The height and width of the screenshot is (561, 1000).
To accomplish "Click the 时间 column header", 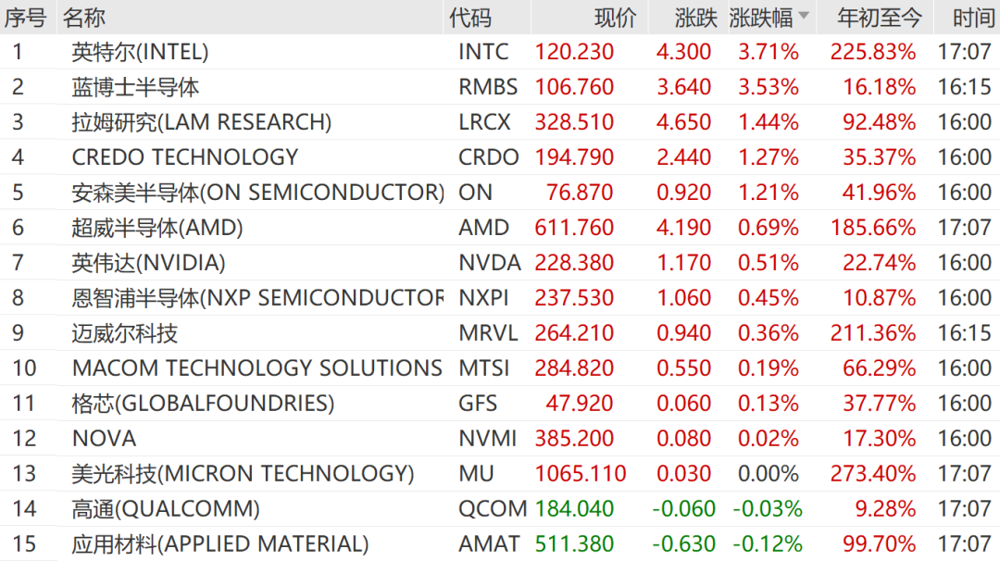I will pyautogui.click(x=973, y=18).
